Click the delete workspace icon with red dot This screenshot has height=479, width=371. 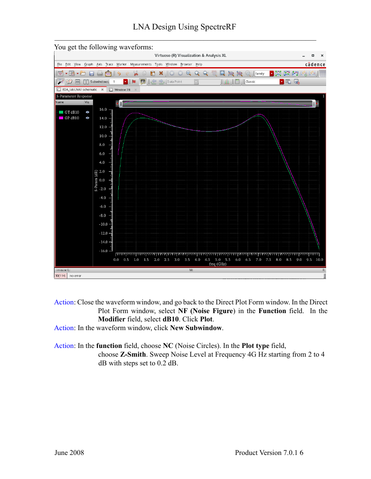point(297,82)
